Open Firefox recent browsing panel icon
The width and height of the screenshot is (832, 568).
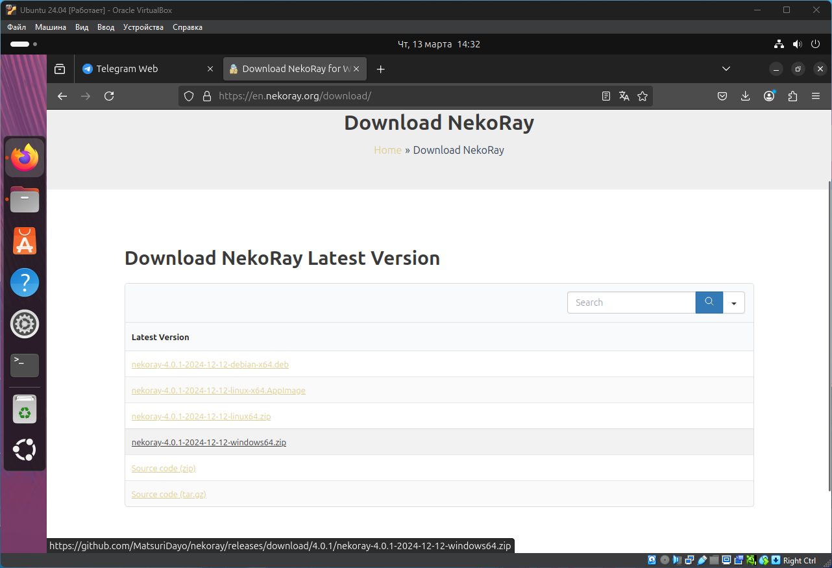pyautogui.click(x=60, y=69)
